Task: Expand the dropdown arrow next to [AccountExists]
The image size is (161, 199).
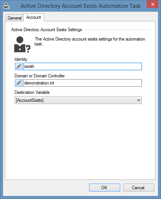Action: pyautogui.click(x=139, y=100)
